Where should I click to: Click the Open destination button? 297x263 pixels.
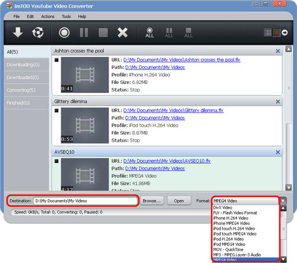179,201
